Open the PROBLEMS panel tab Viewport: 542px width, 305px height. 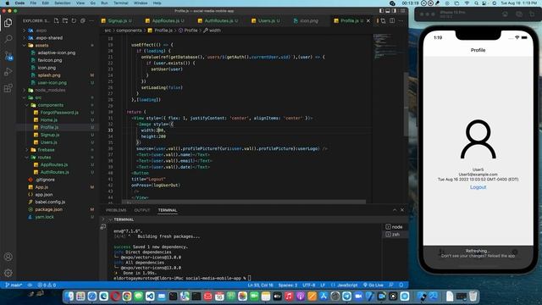tap(116, 210)
